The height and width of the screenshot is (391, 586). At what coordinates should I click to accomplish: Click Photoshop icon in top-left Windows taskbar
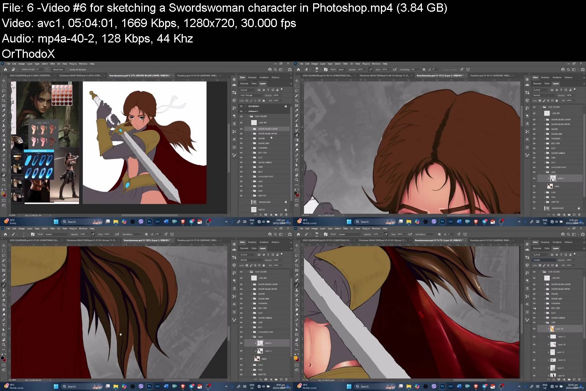pos(149,222)
